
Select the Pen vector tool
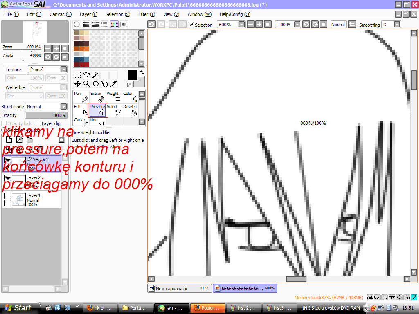81,97
